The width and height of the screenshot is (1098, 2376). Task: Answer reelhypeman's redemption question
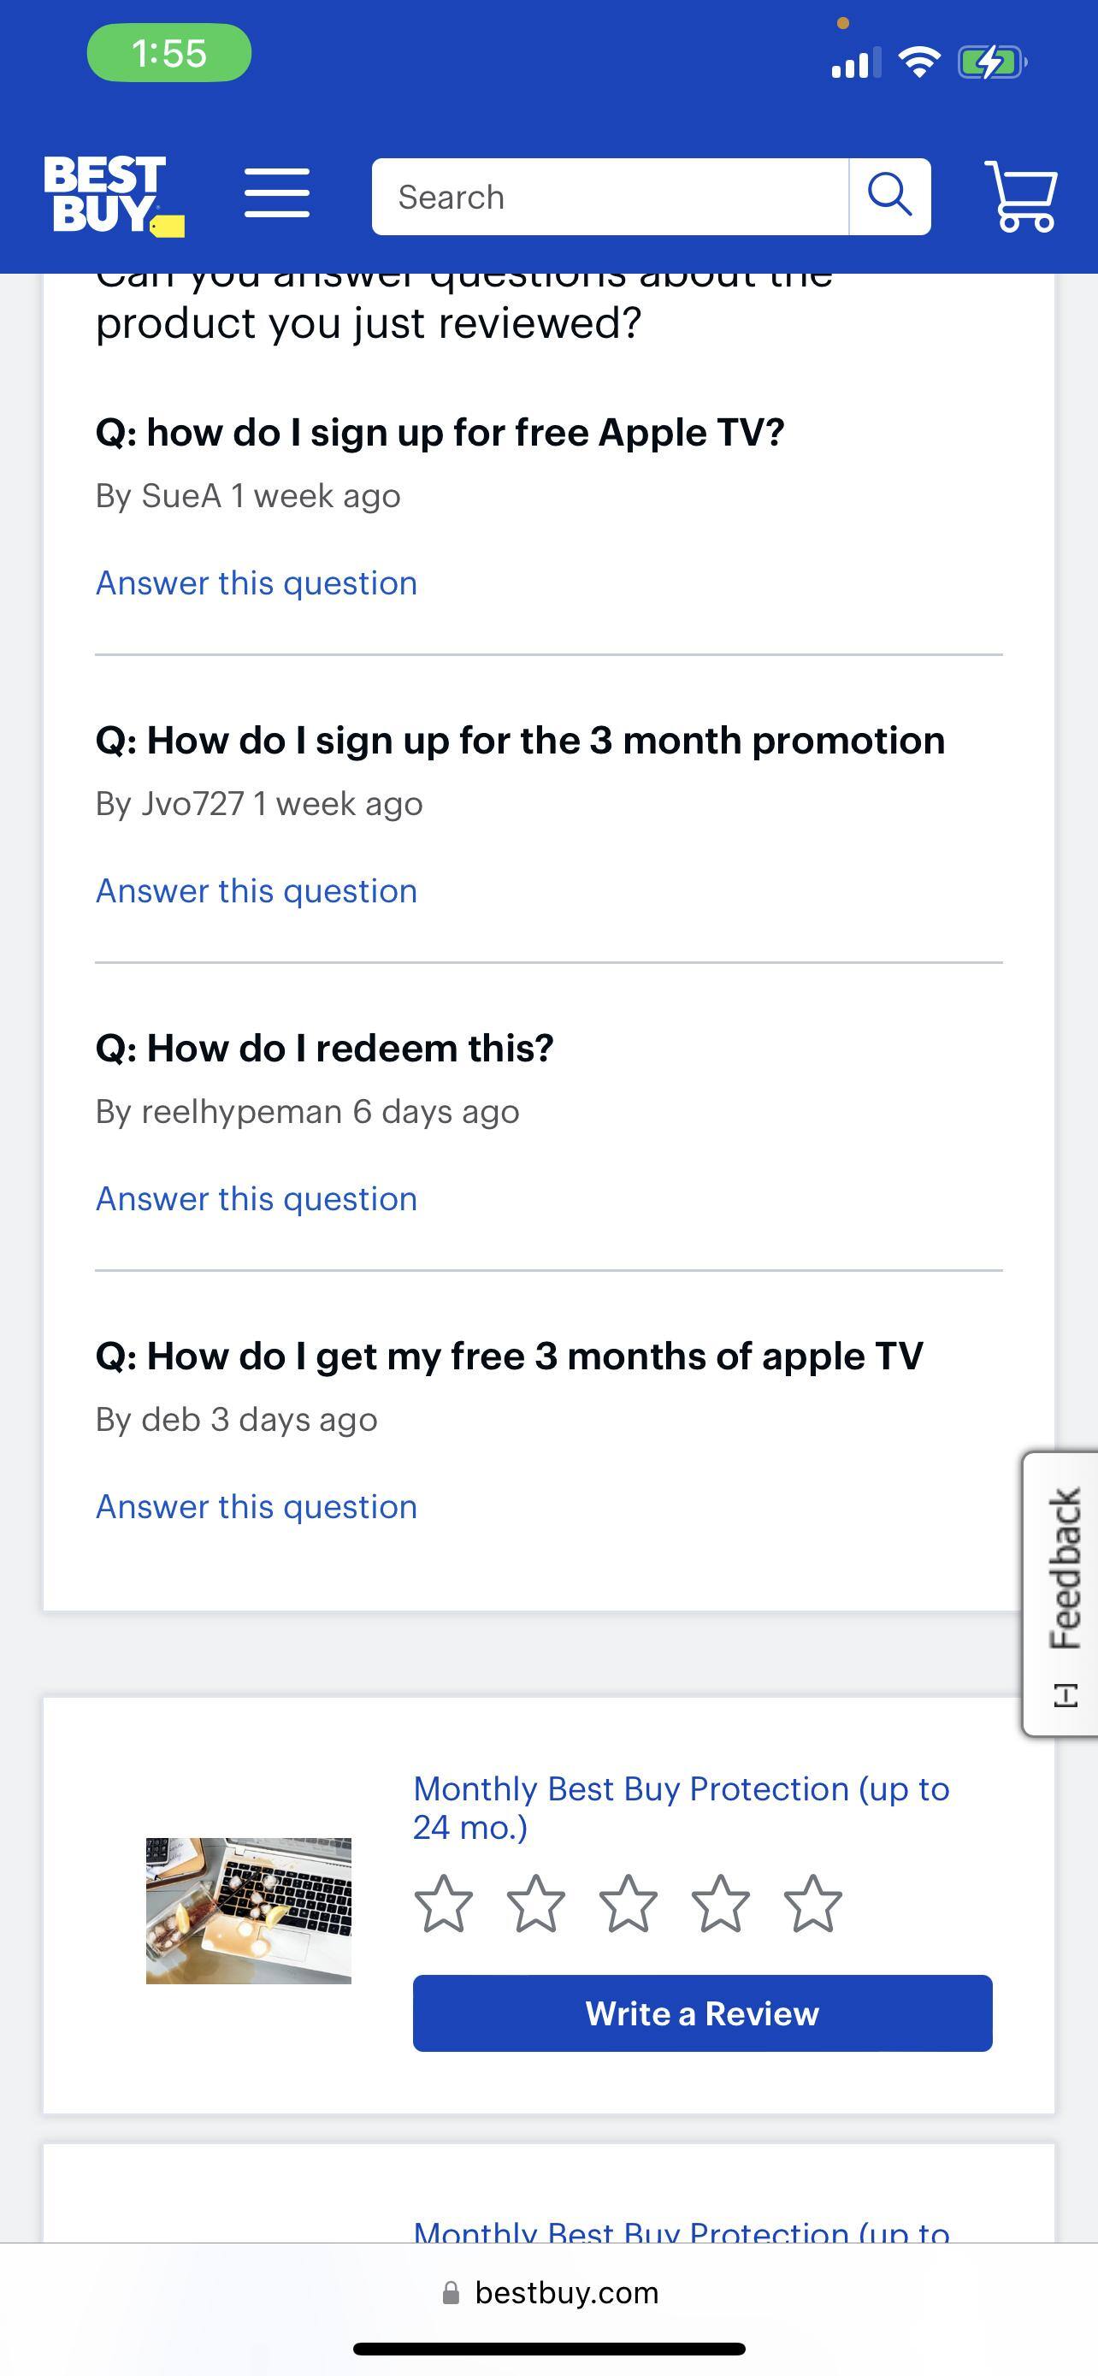(x=256, y=1198)
